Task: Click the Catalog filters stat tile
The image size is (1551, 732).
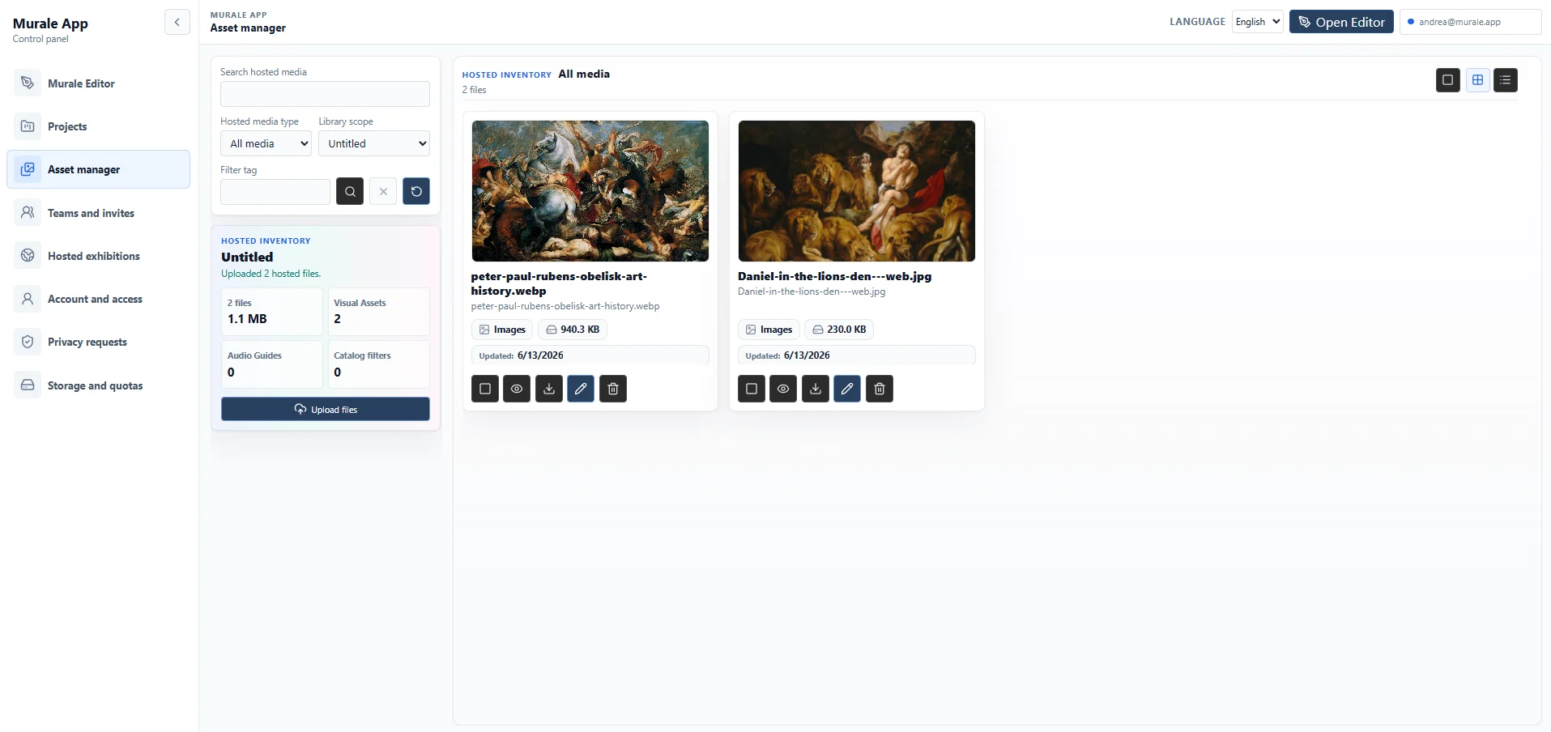Action: pyautogui.click(x=378, y=364)
